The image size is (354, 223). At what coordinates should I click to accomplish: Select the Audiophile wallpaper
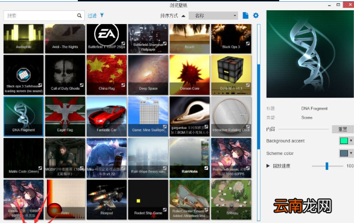24,39
